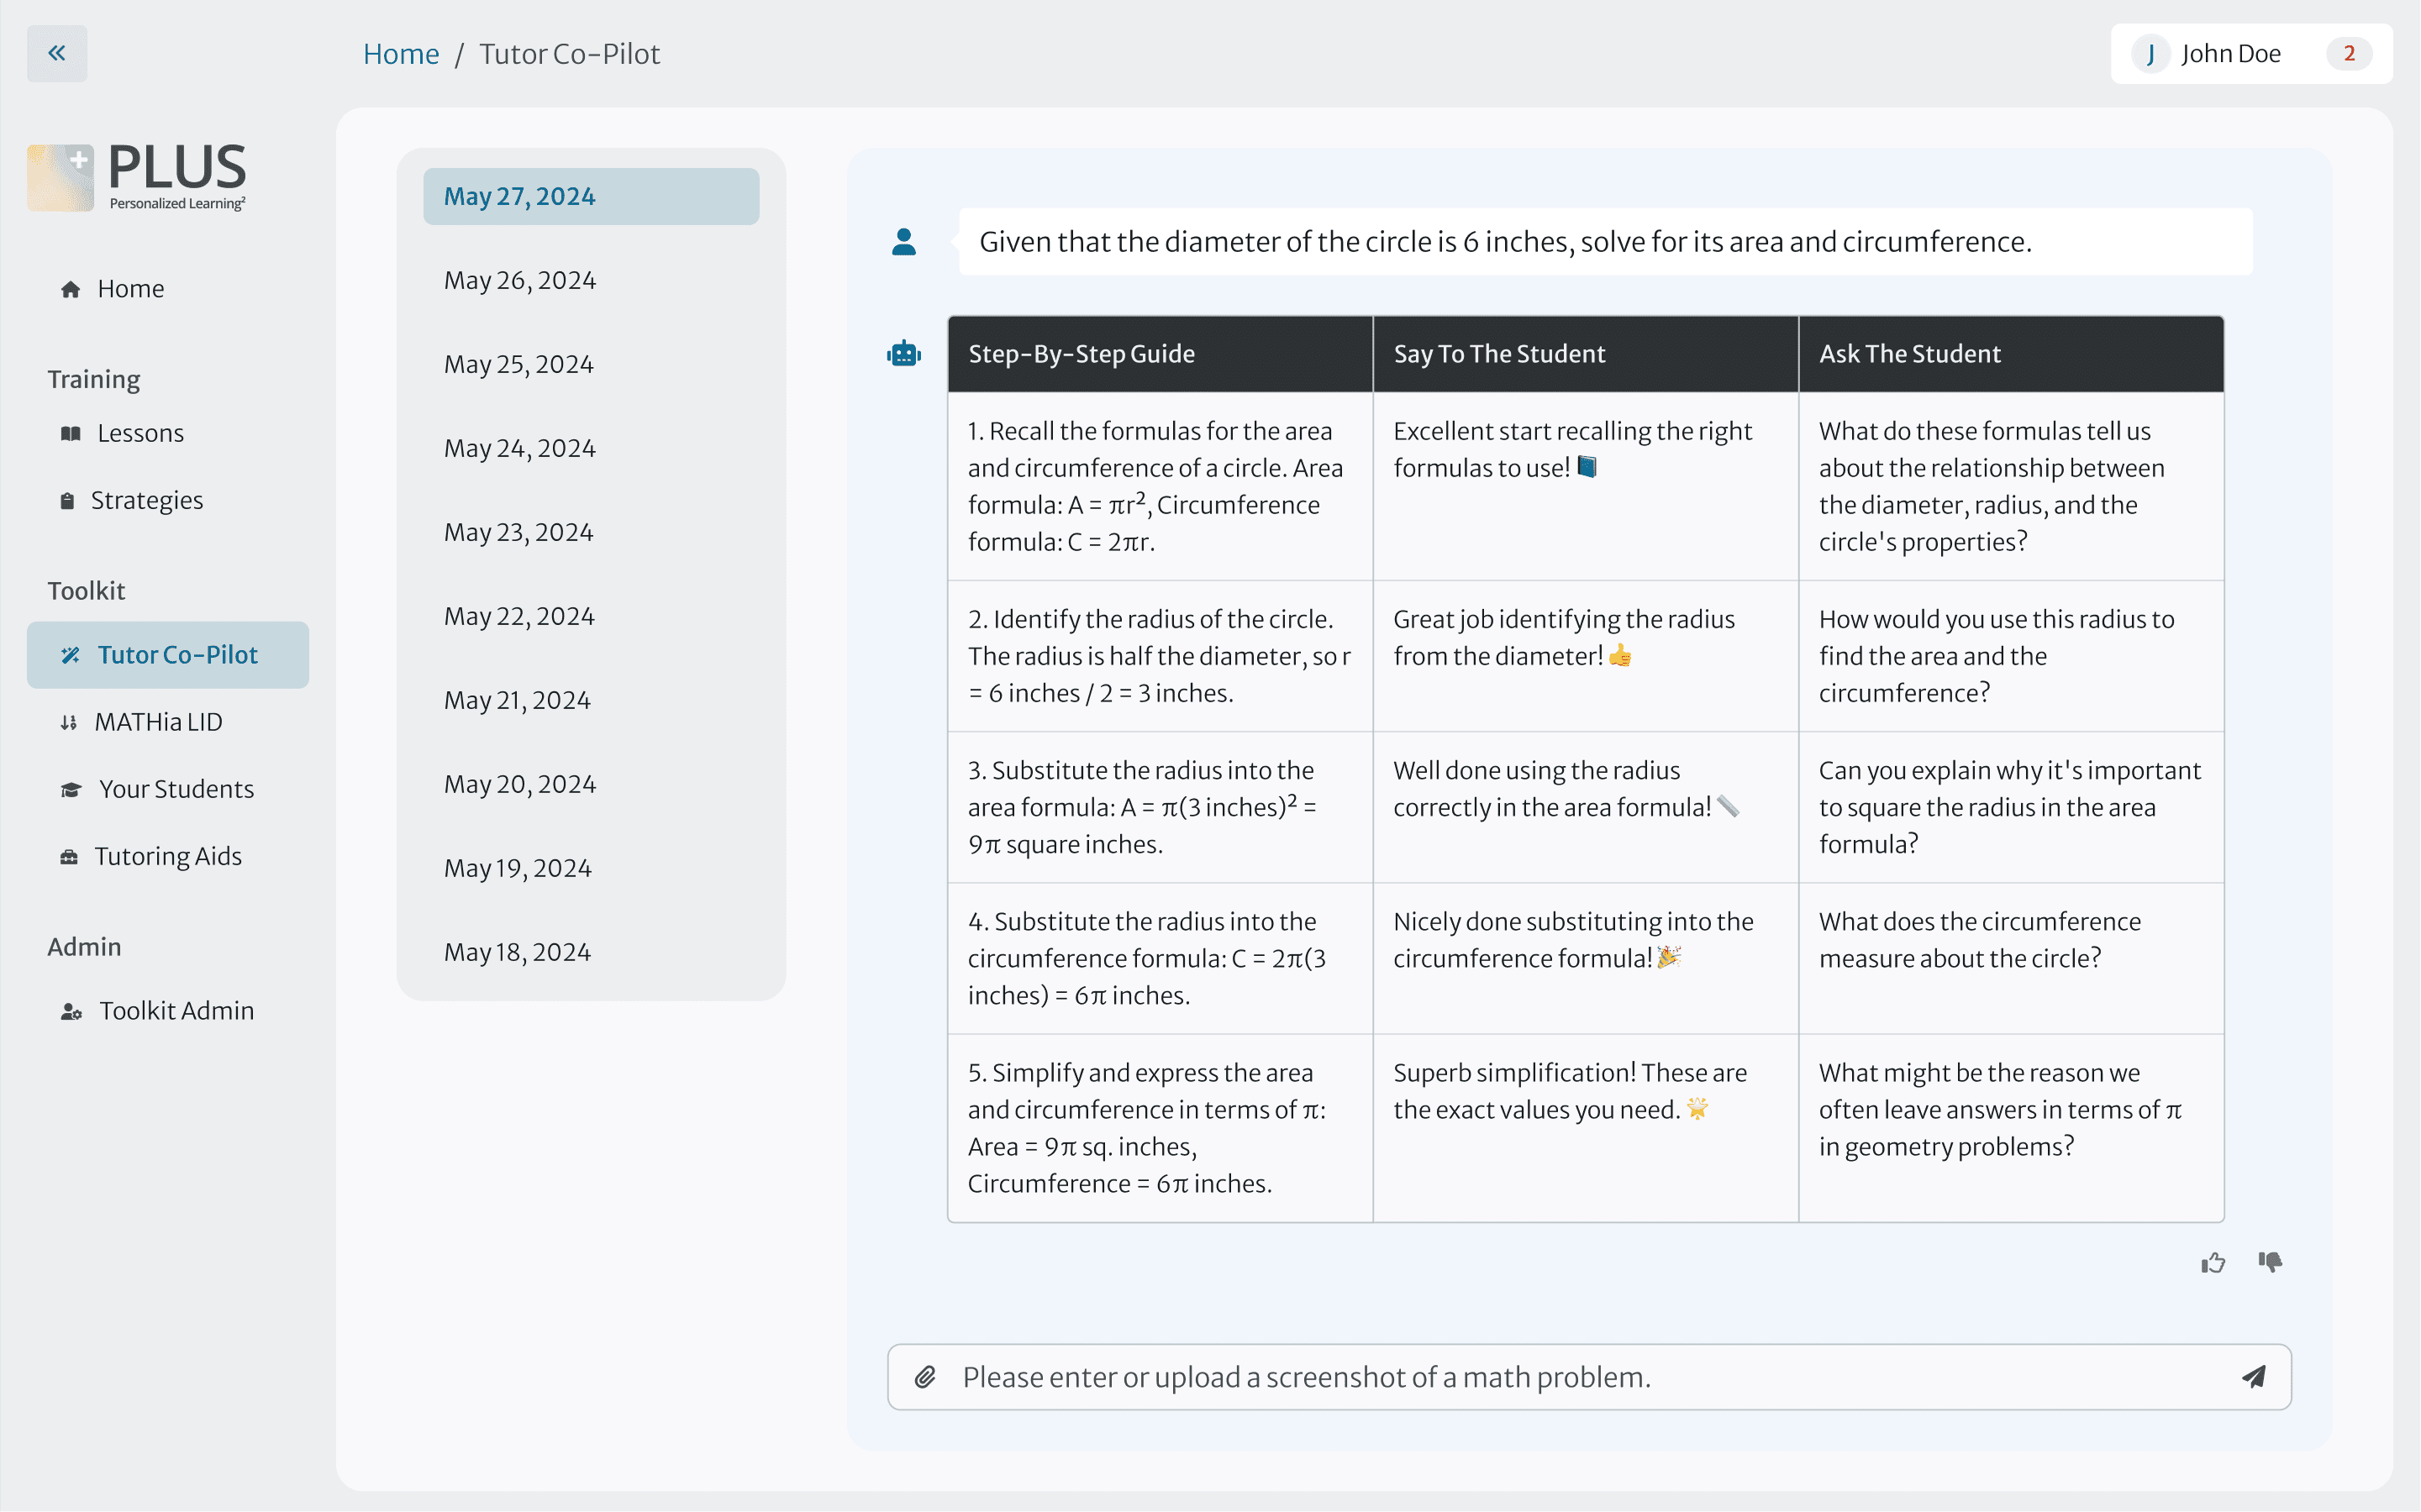Click step 2 'Identify the radius' cell
This screenshot has height=1512, width=2421.
tap(1160, 656)
